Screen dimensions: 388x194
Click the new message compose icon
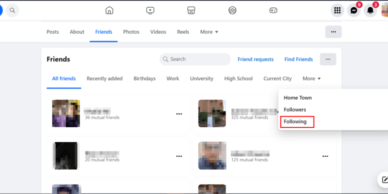tap(384, 180)
